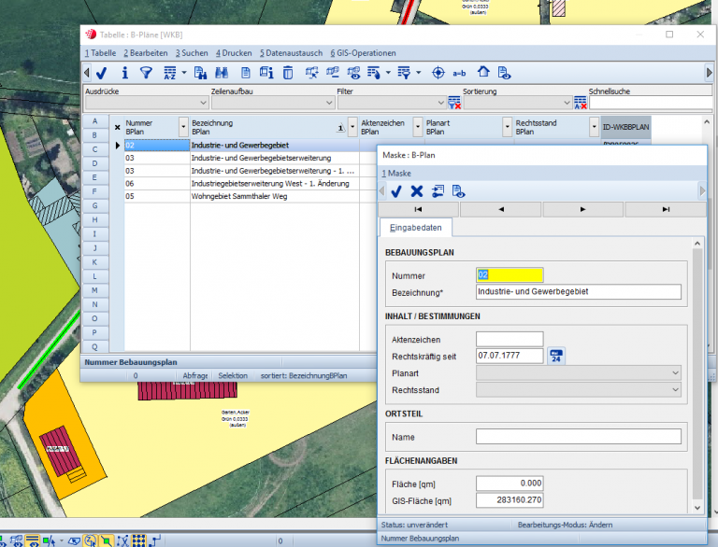718x547 pixels.
Task: Apply the table filter funnel list icon
Action: pyautogui.click(x=404, y=73)
